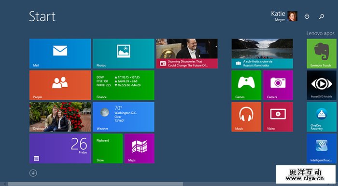Click the NIKKEI 225 stock line
This screenshot has height=186, width=338.
tap(118, 85)
